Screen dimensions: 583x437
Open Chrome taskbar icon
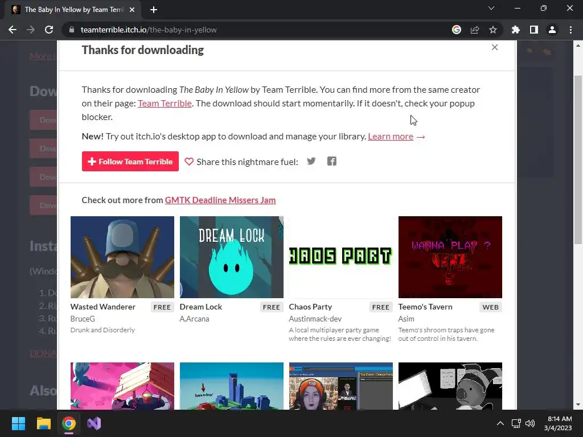coord(69,423)
